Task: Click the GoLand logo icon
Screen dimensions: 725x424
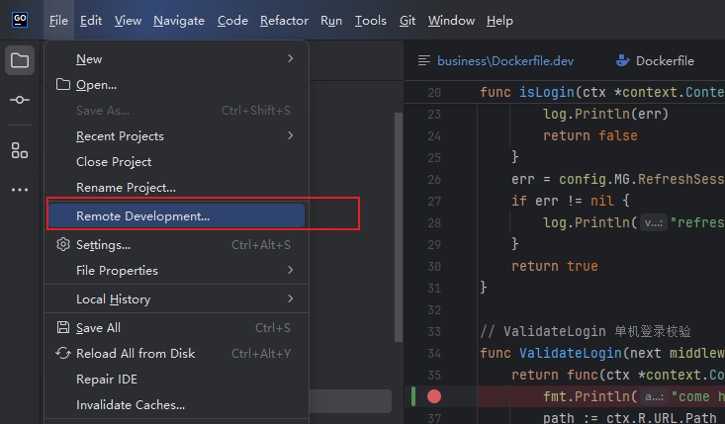Action: click(x=20, y=20)
